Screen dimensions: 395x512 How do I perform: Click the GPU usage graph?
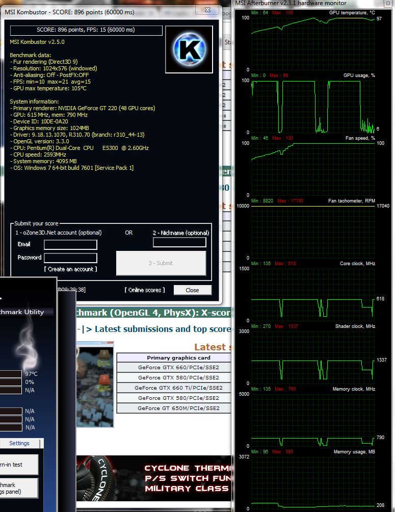click(313, 106)
